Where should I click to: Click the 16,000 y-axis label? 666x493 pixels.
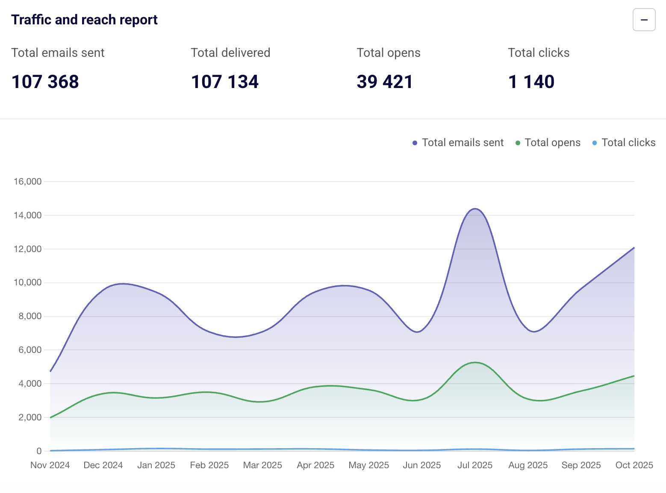pyautogui.click(x=28, y=182)
